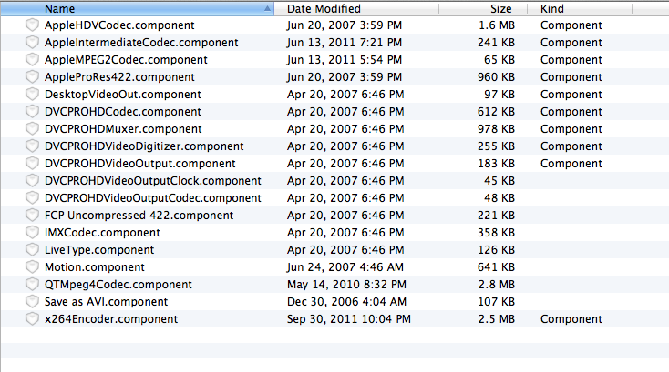
Task: Select Save as AVI.component row
Action: (x=334, y=302)
